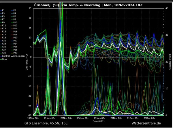Click the P17 legend entry

tap(3, 35)
